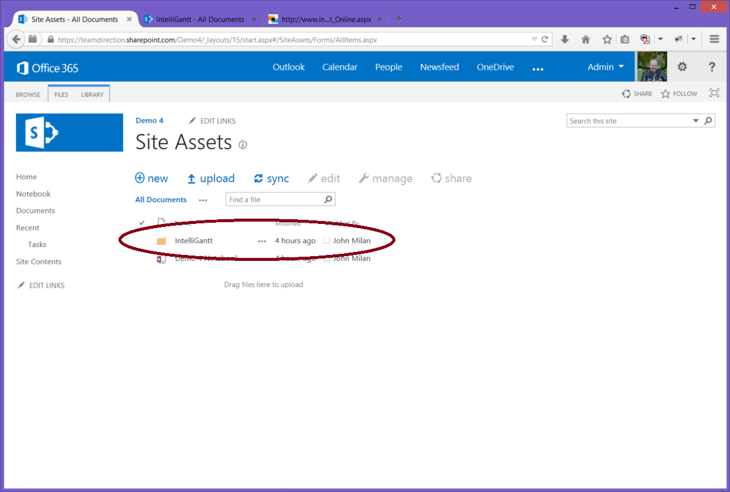Open the ellipsis menu for IntelliGantt folder

pos(262,241)
